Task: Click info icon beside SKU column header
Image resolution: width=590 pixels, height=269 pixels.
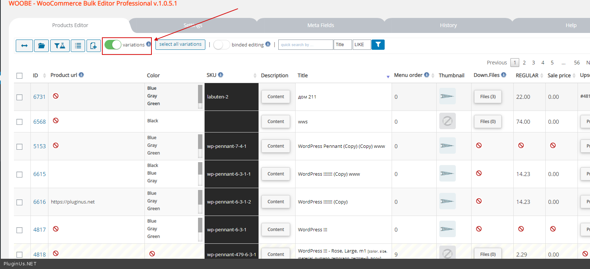Action: (x=221, y=75)
